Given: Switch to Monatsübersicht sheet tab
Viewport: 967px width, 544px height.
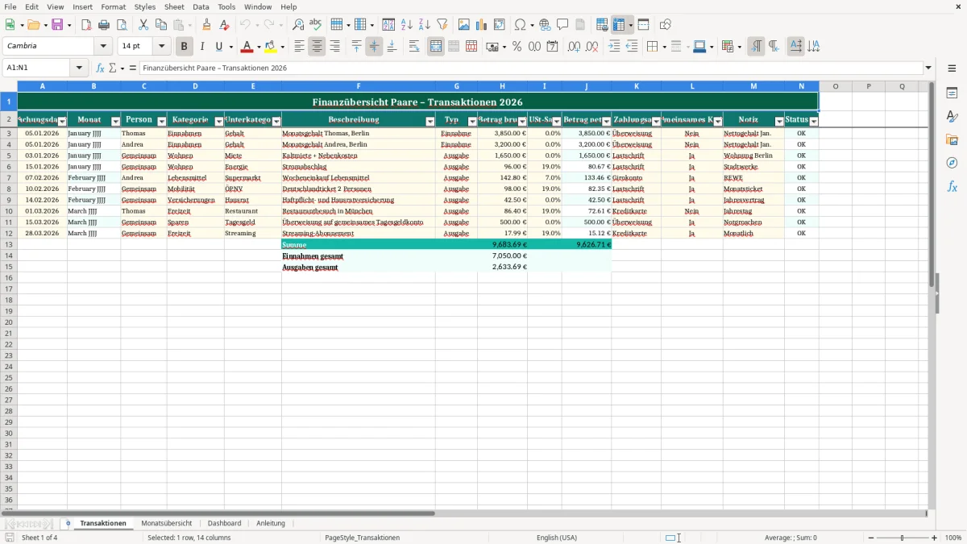Looking at the screenshot, I should click(x=167, y=523).
